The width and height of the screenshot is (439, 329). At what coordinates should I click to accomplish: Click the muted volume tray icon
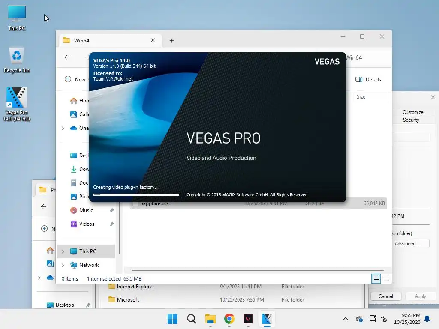coord(384,319)
